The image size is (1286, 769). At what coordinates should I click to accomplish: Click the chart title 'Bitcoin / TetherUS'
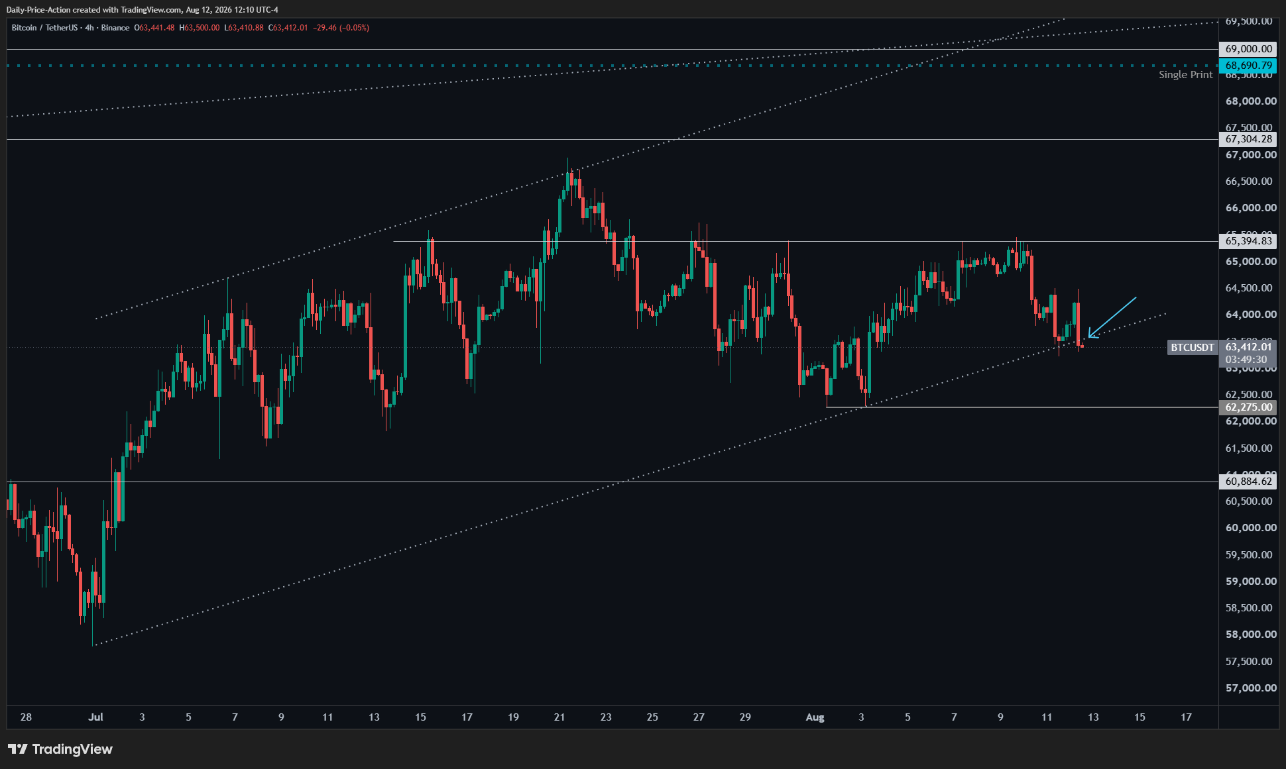(44, 28)
